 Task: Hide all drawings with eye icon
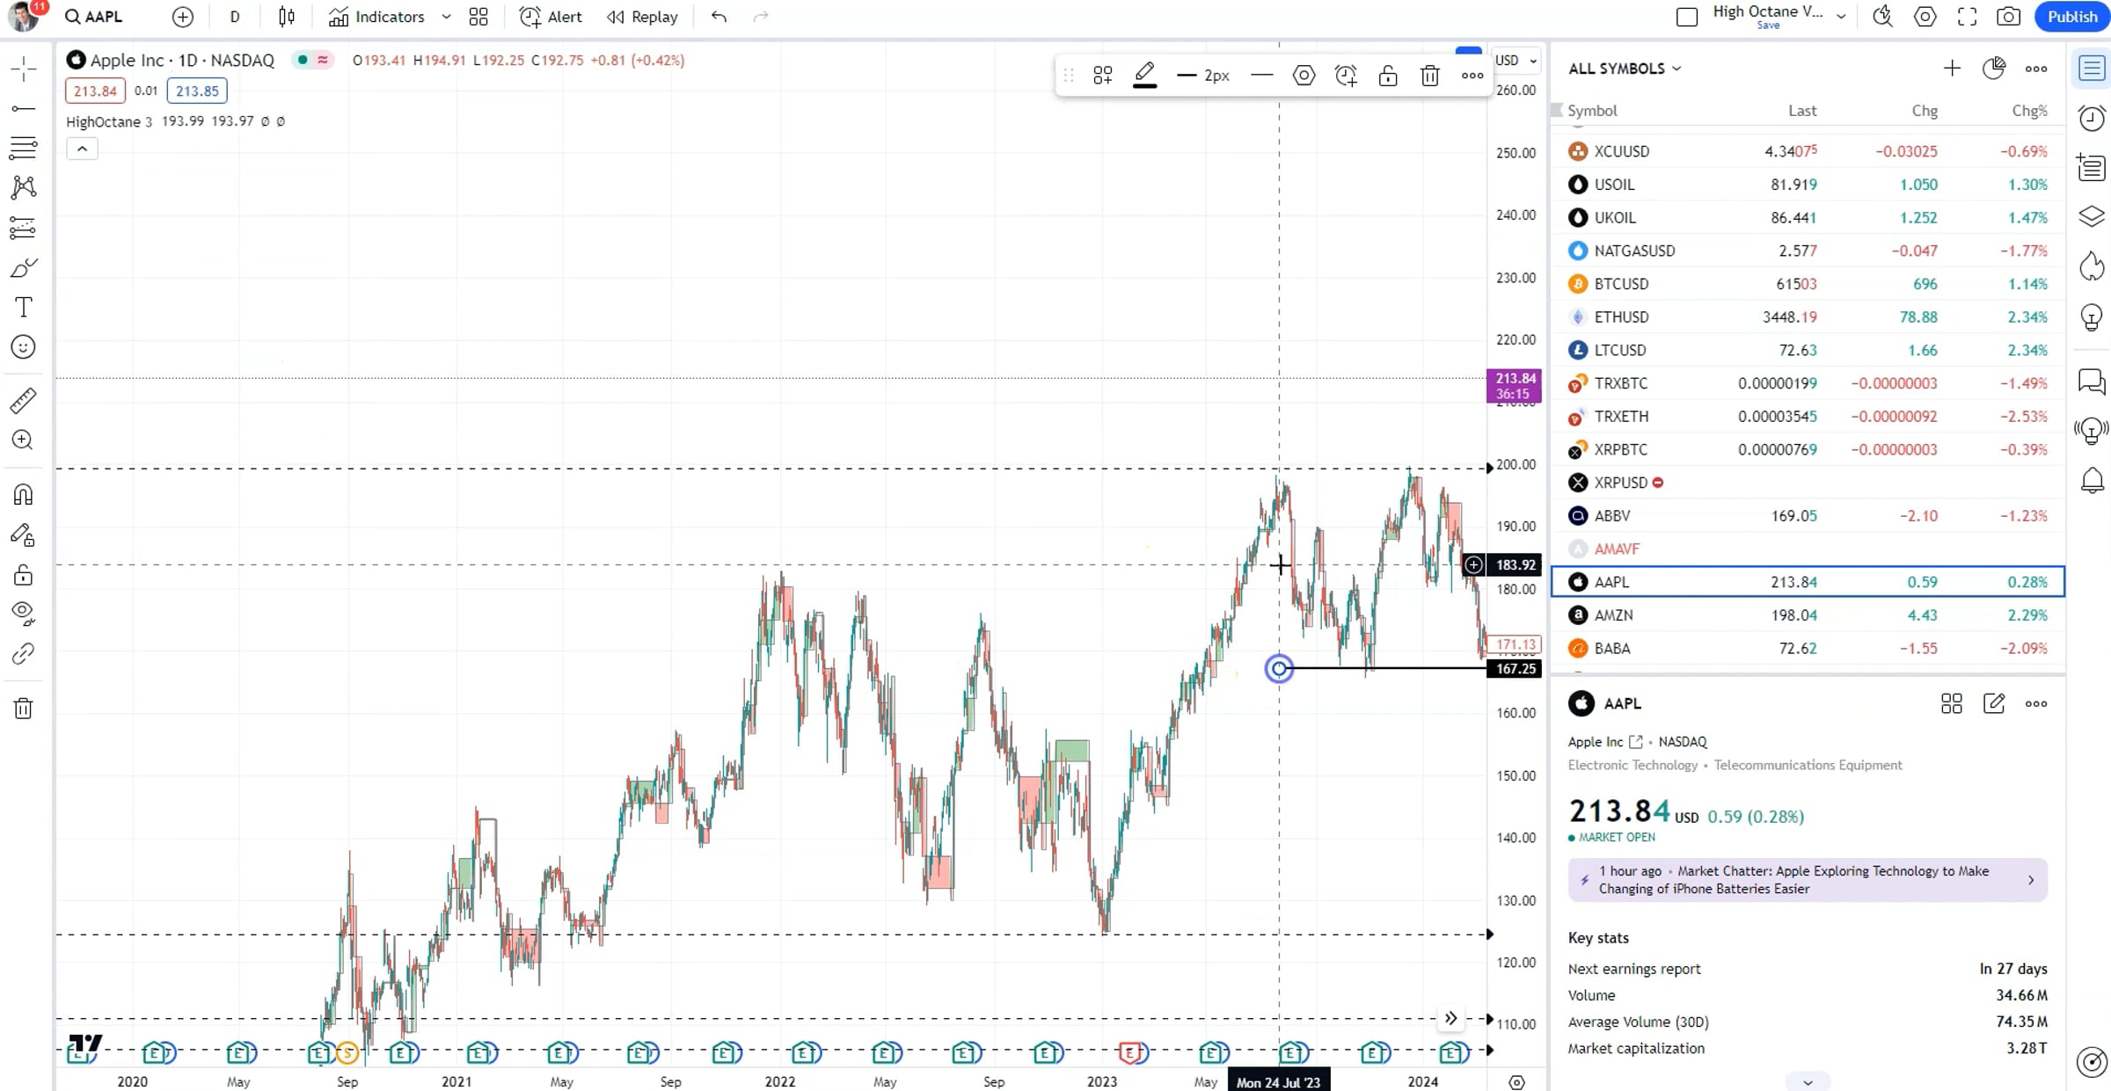pos(23,613)
